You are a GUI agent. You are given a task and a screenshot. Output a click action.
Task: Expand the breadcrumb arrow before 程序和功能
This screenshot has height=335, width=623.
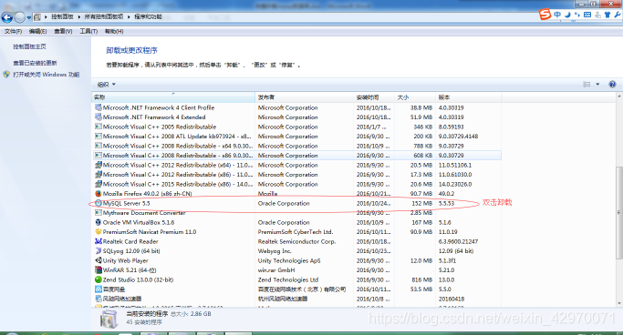pos(129,17)
